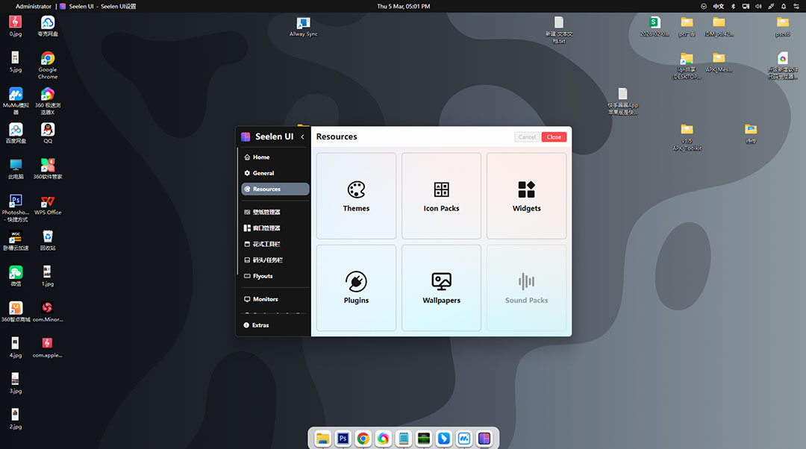Screen dimensions: 806x449
Task: Open the volume control in the top bar
Action: point(757,6)
